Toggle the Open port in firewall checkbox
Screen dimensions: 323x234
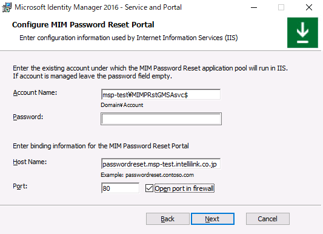tap(149, 188)
